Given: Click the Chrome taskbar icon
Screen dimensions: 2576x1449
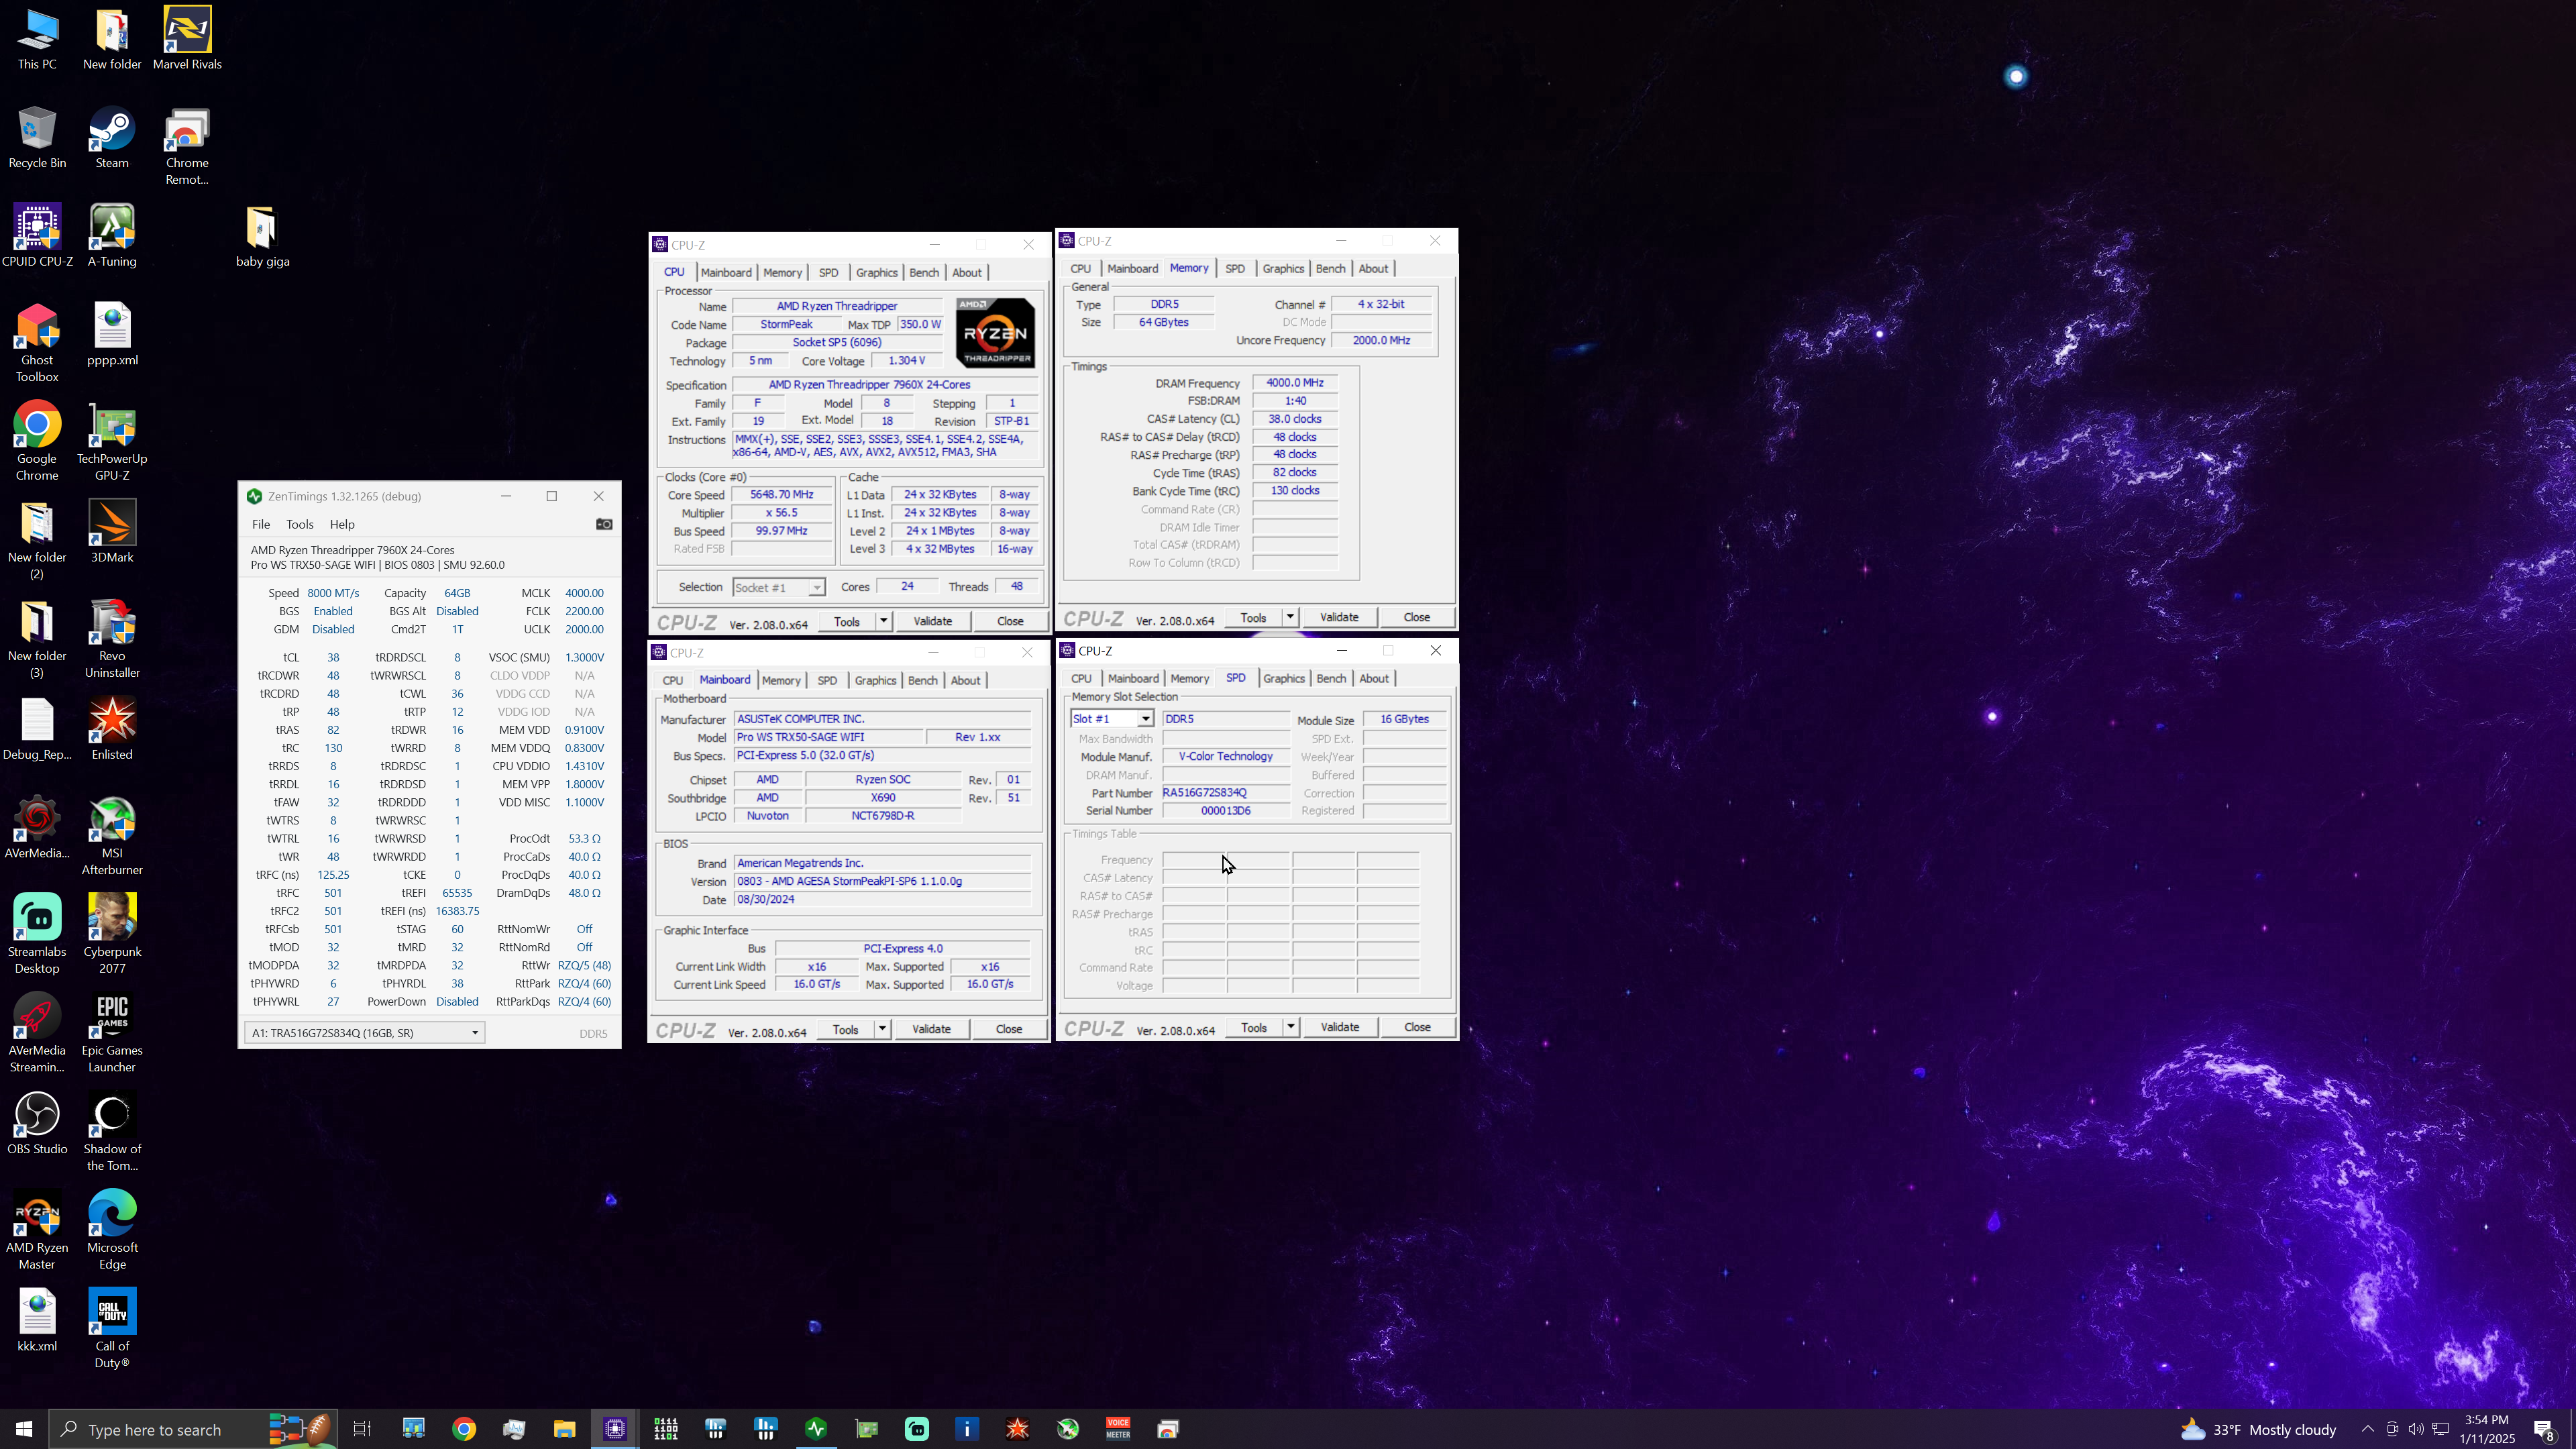Looking at the screenshot, I should tap(464, 1429).
